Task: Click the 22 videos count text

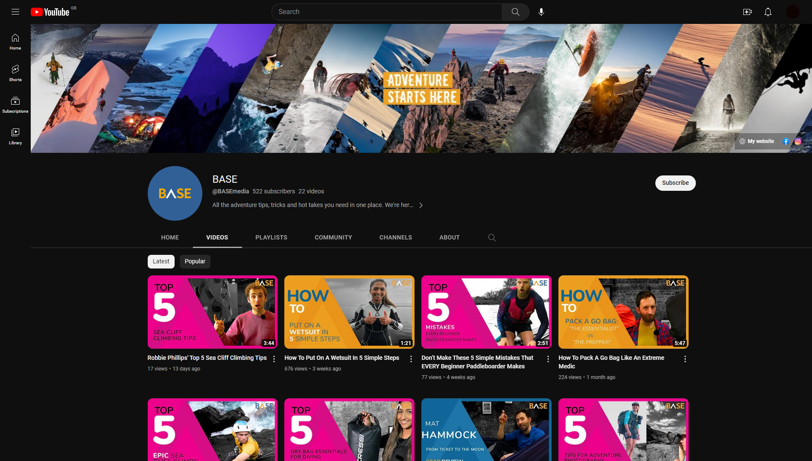Action: point(311,191)
